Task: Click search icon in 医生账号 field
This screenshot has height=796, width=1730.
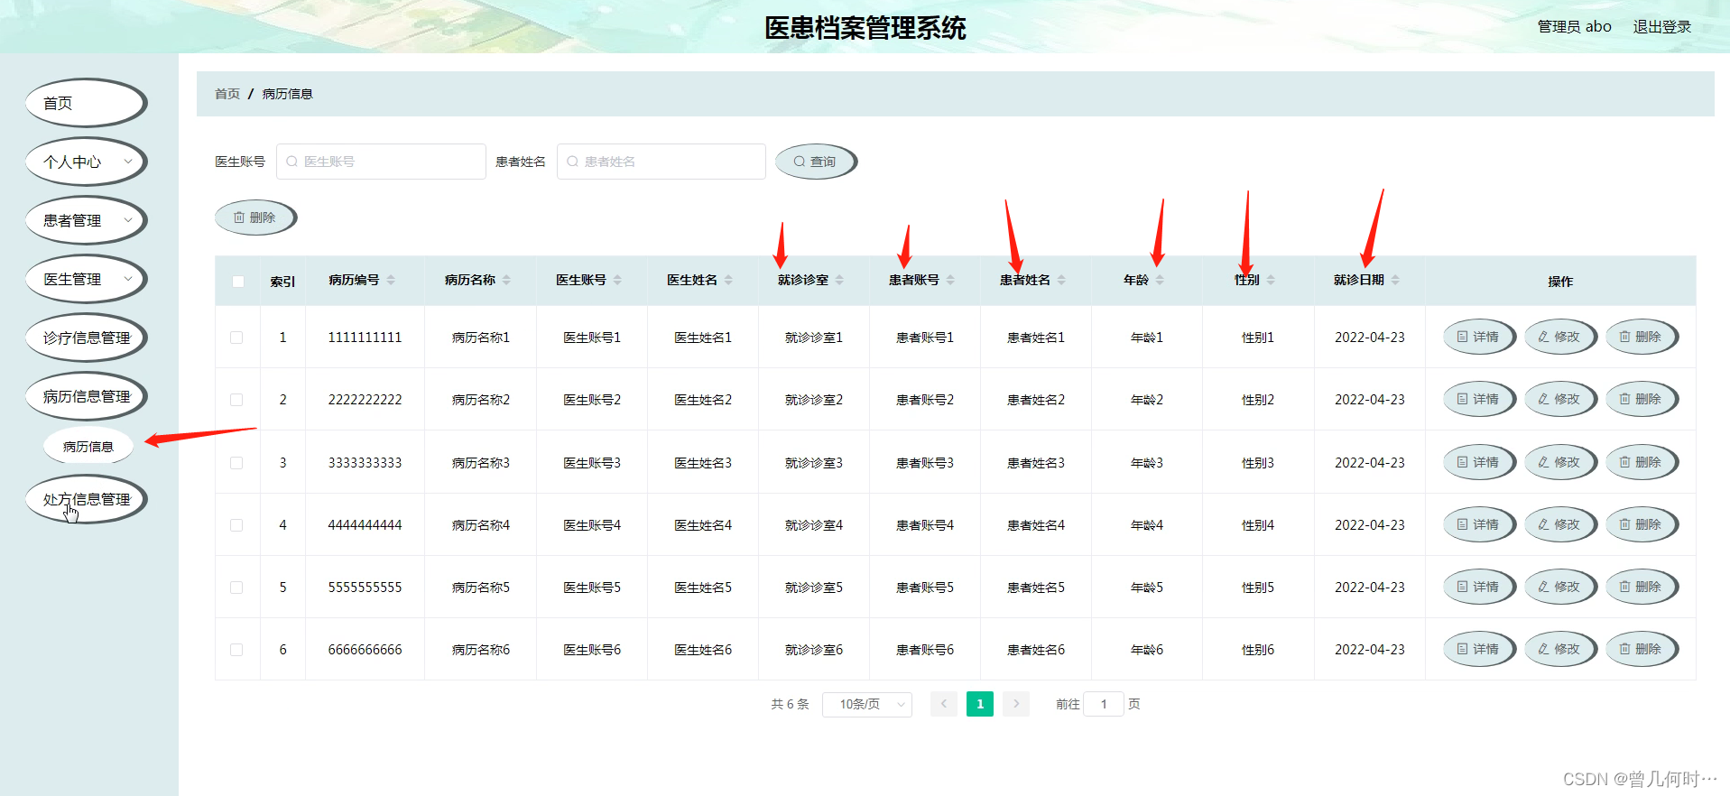Action: [x=291, y=162]
